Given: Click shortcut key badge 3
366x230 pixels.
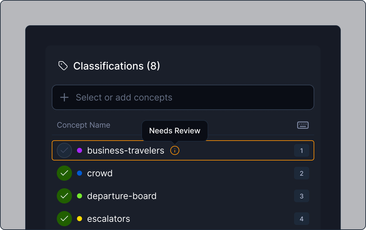Looking at the screenshot, I should (x=301, y=196).
